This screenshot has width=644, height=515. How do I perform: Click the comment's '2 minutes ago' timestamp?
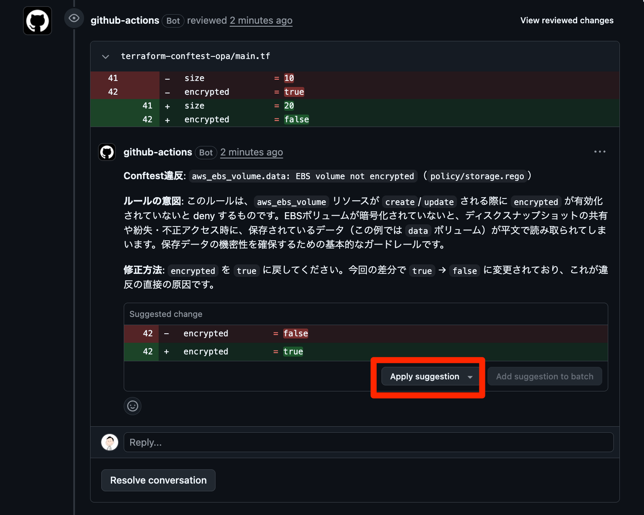(251, 152)
